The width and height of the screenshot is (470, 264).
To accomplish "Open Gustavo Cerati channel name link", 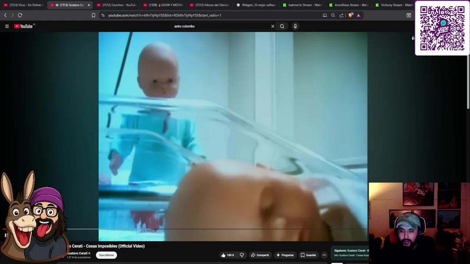I will (x=77, y=253).
